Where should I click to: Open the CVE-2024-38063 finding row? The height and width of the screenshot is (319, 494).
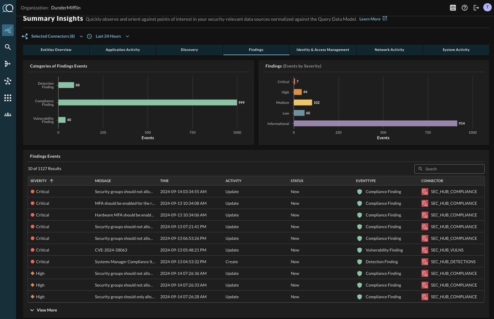coord(111,250)
